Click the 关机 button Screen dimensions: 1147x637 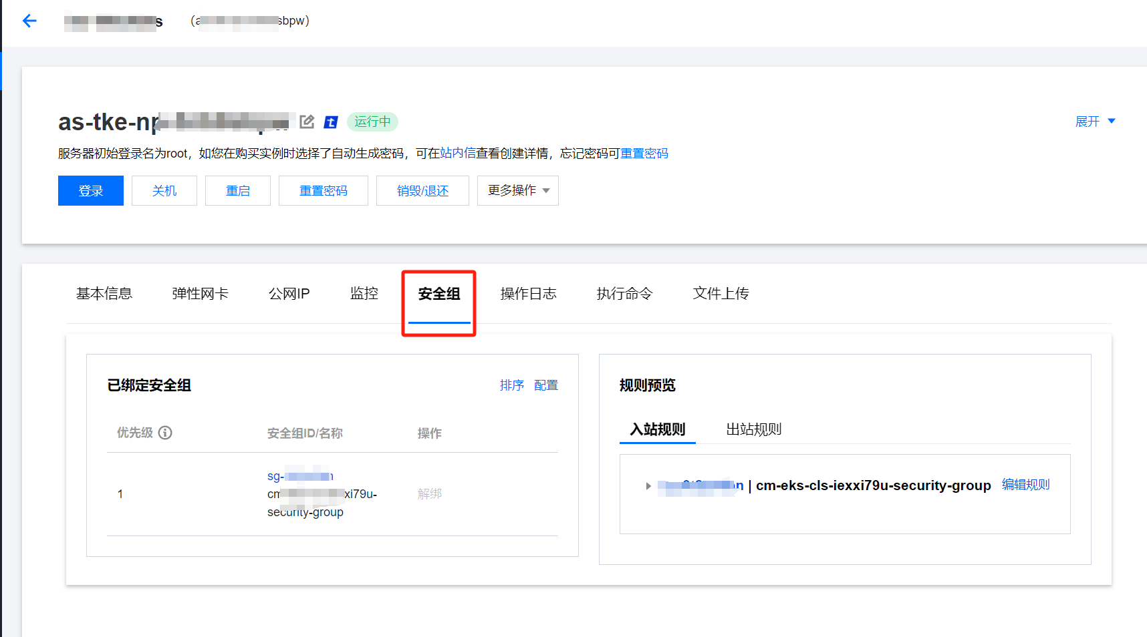pos(164,191)
